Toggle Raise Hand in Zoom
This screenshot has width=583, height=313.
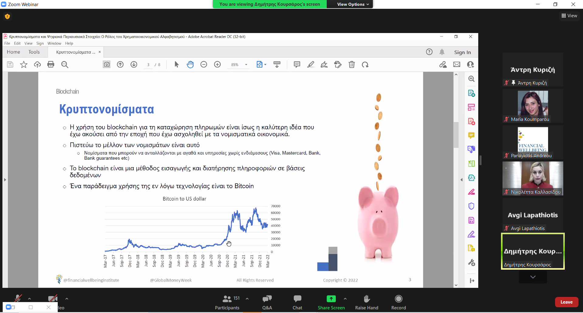coord(367,302)
